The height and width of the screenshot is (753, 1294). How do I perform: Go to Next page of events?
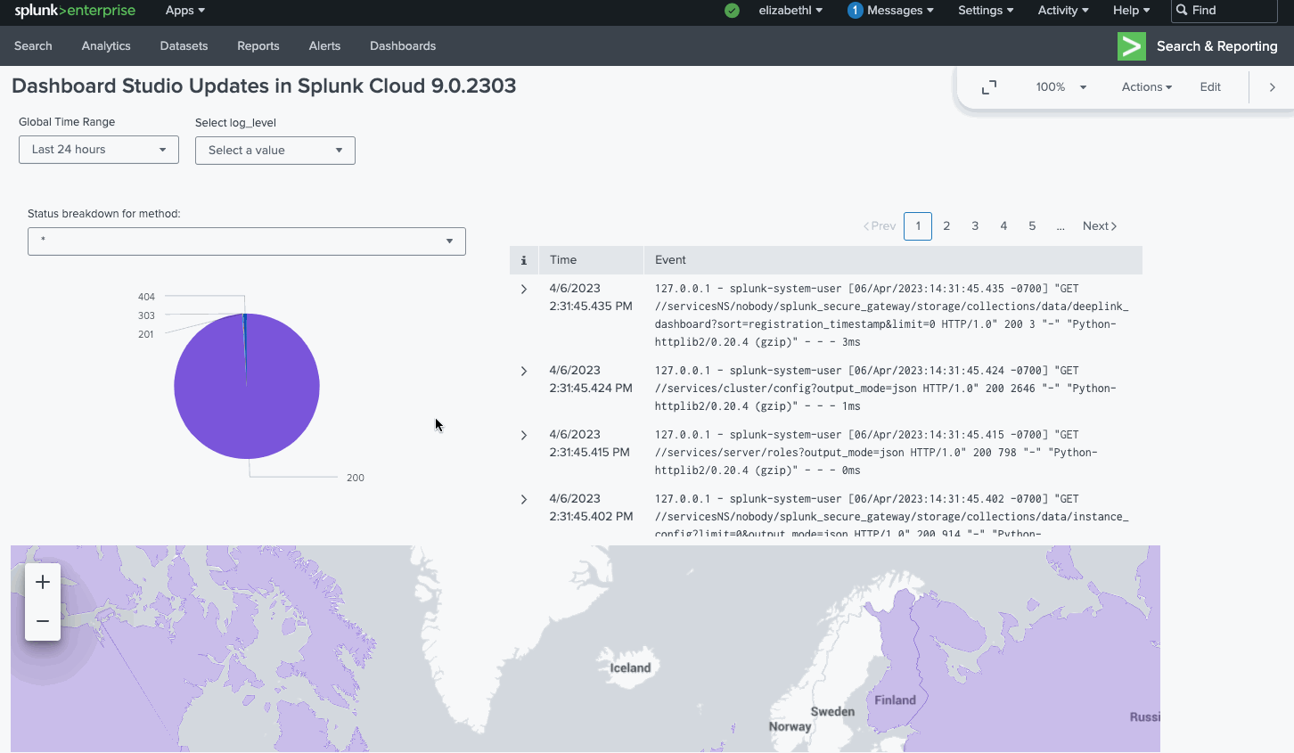[1099, 226]
